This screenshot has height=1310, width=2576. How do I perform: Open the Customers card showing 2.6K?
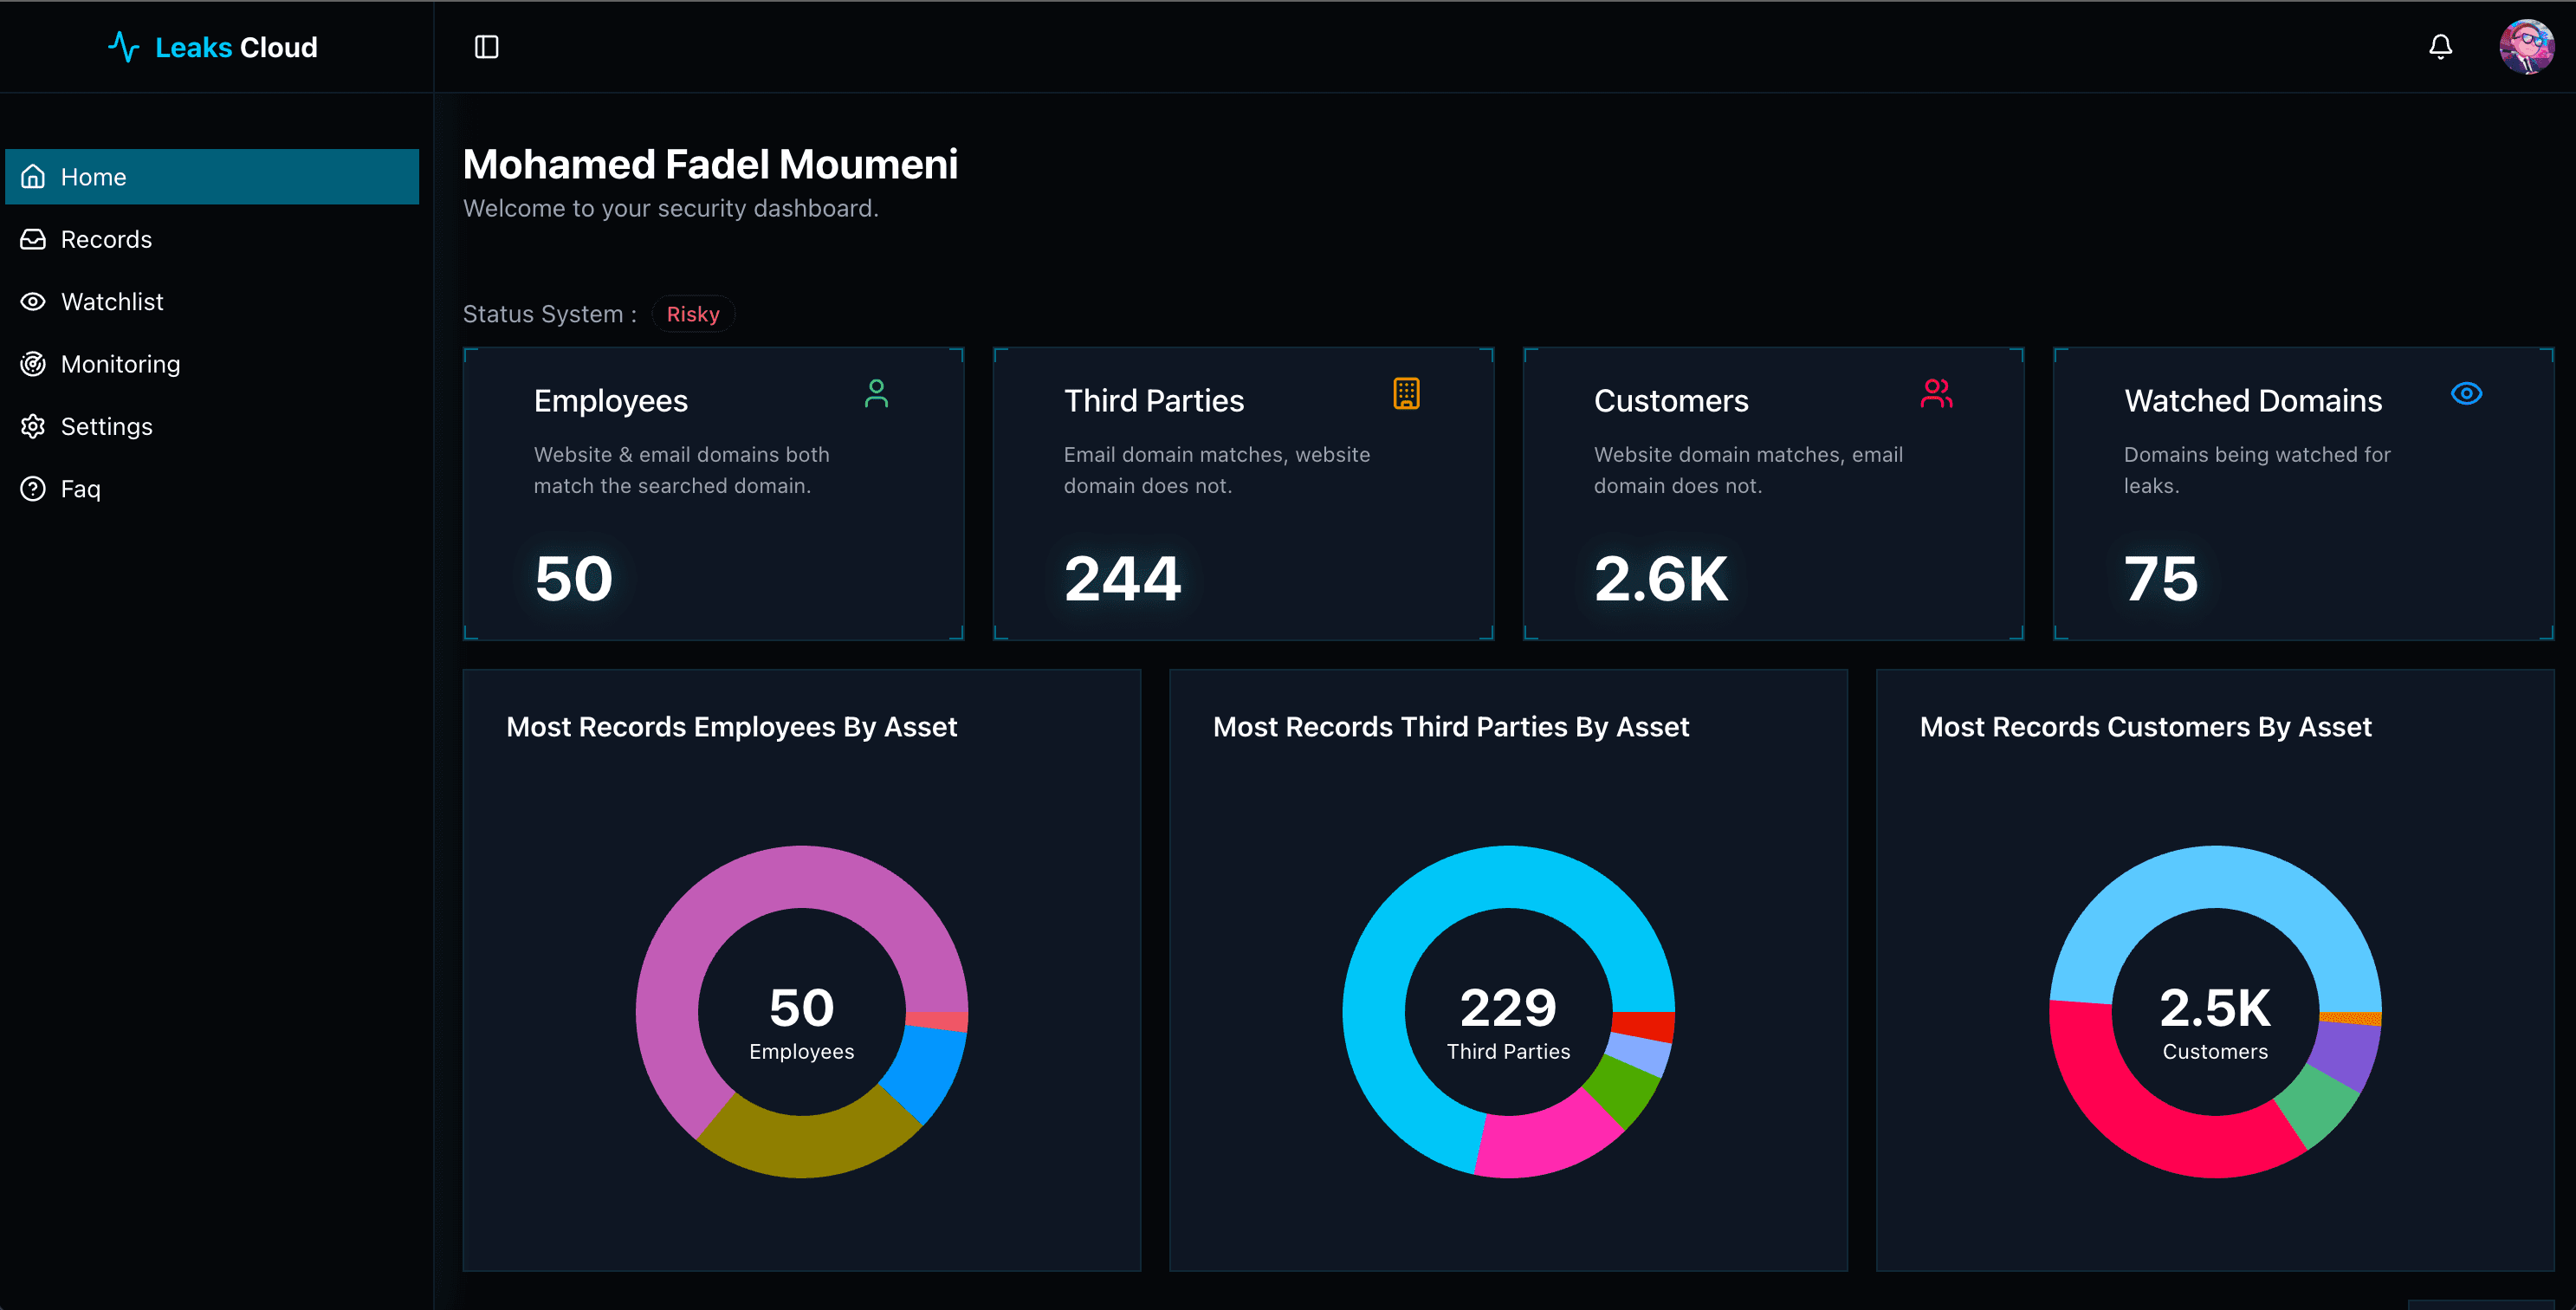coord(1772,494)
